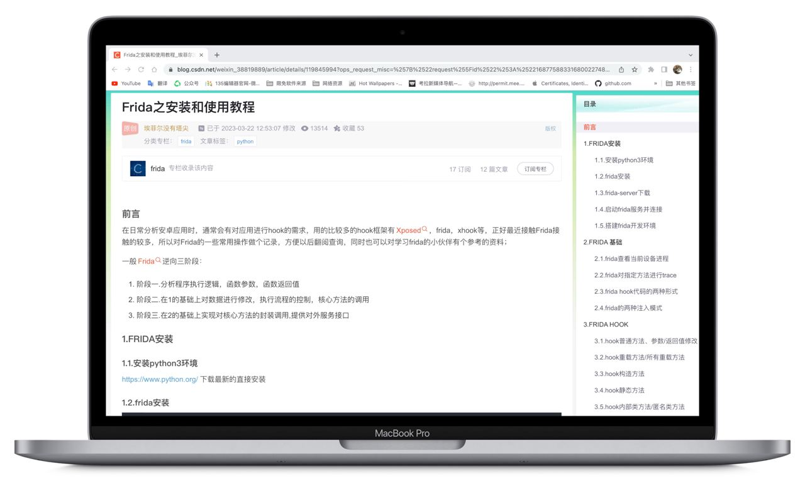Image resolution: width=805 pixels, height=483 pixels.
Task: Open the 其他书签 bookmarks folder
Action: pyautogui.click(x=680, y=83)
